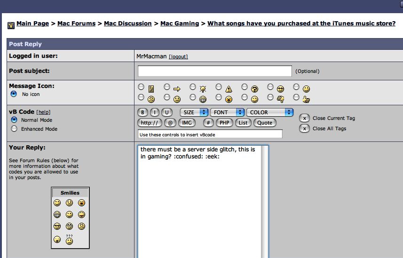
Task: Open the COLOR dropdown
Action: pos(269,112)
